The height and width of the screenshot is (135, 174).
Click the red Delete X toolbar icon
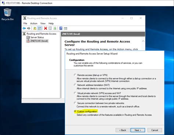click(x=46, y=28)
